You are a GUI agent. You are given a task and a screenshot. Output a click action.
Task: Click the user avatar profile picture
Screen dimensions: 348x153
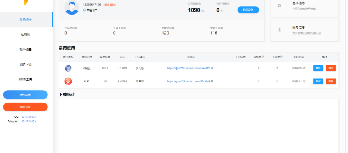tap(72, 8)
